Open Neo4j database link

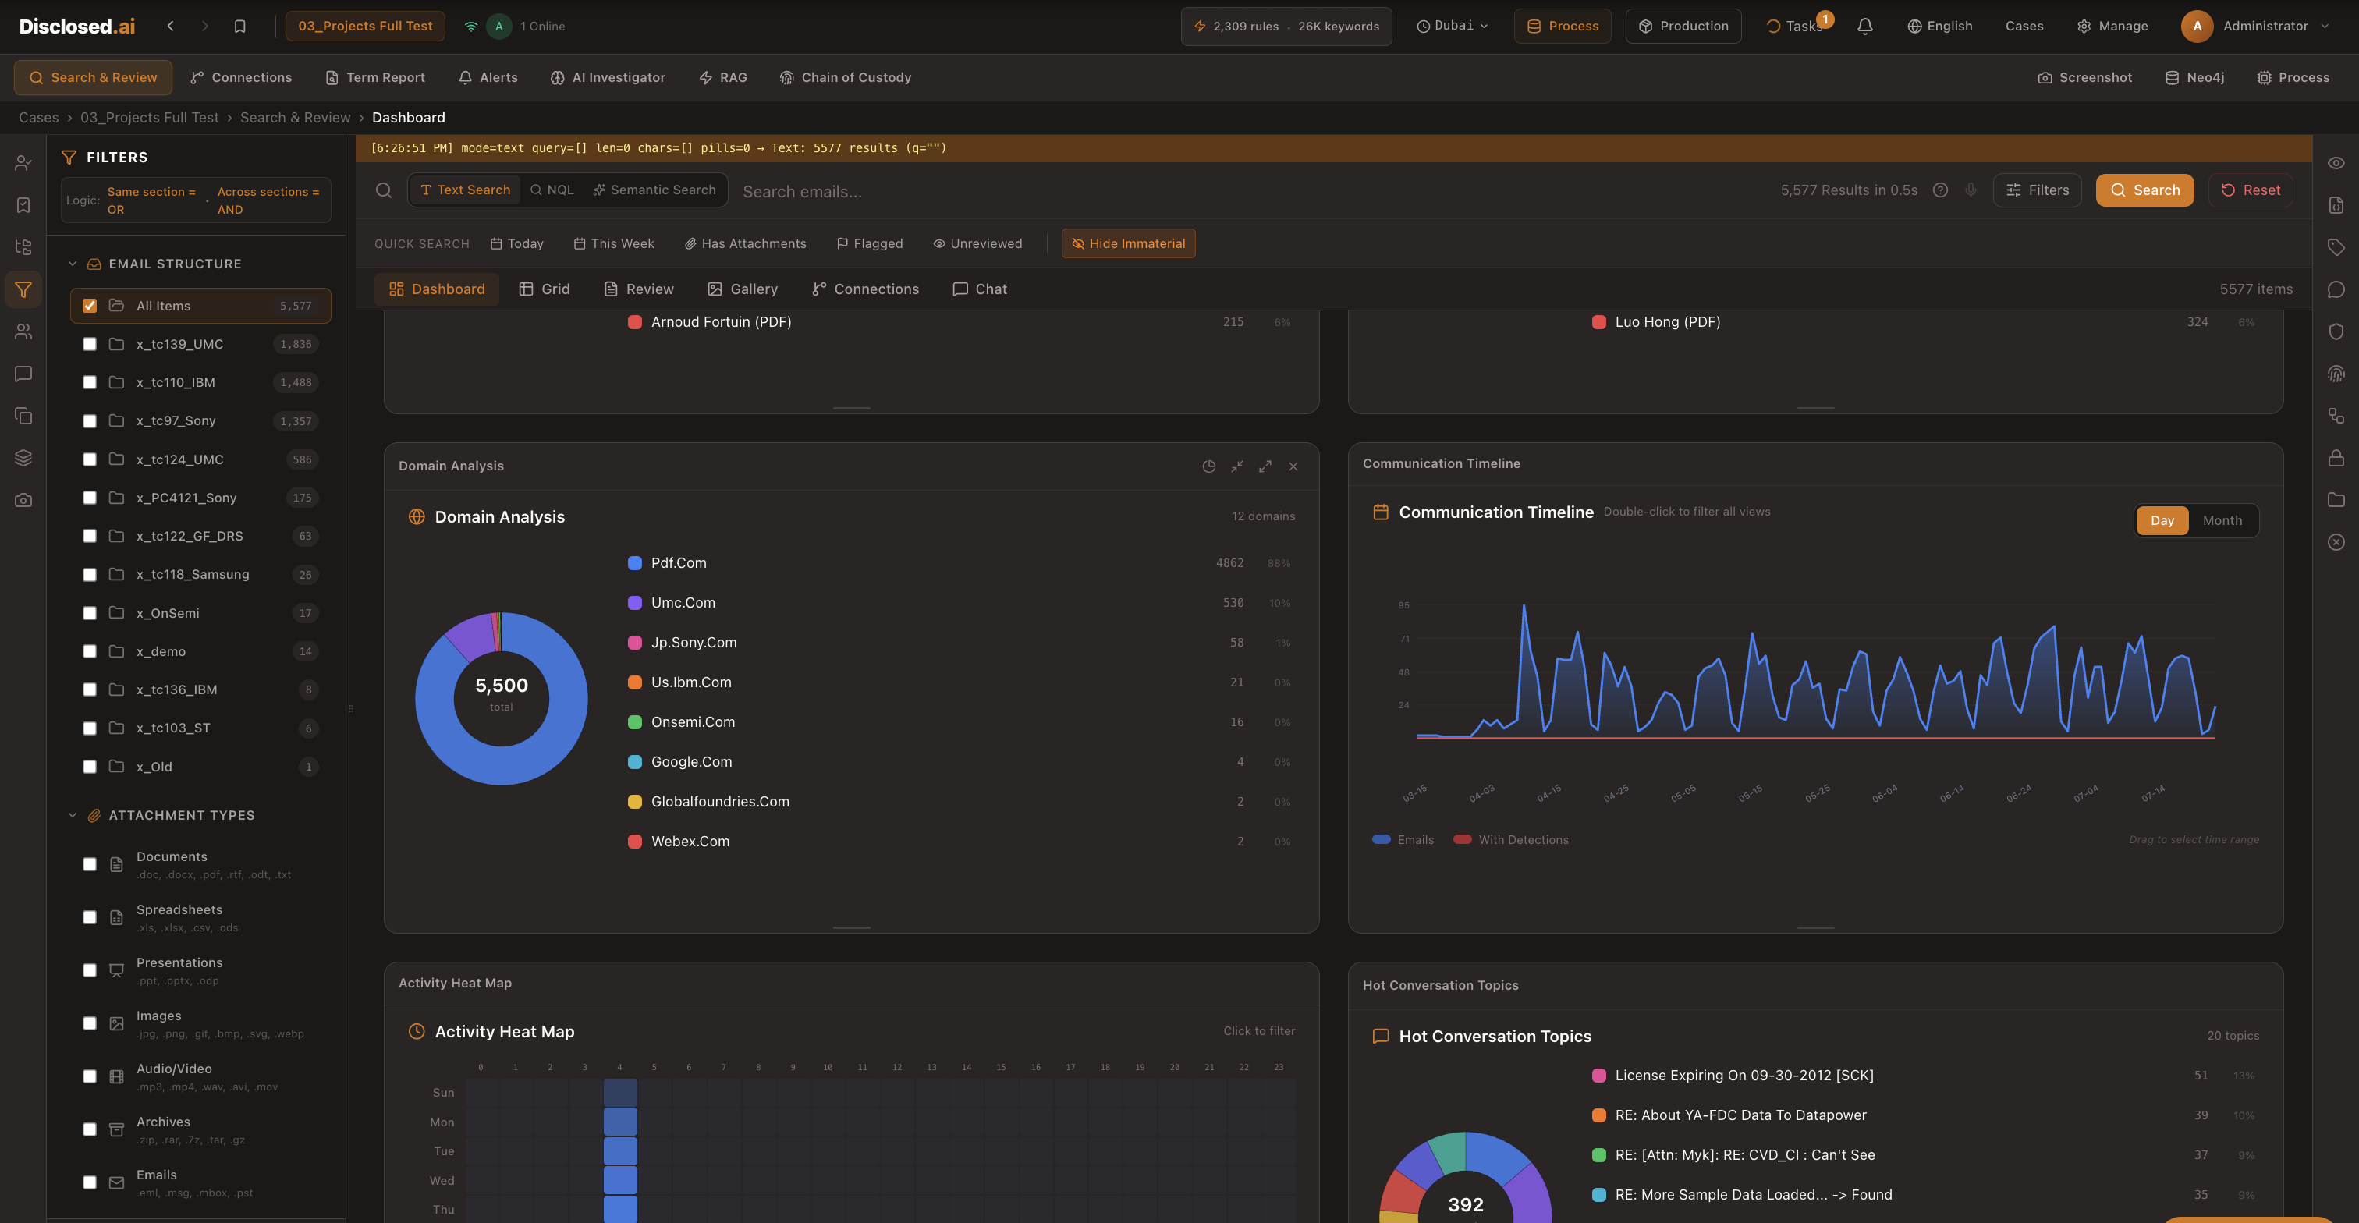pos(2195,78)
